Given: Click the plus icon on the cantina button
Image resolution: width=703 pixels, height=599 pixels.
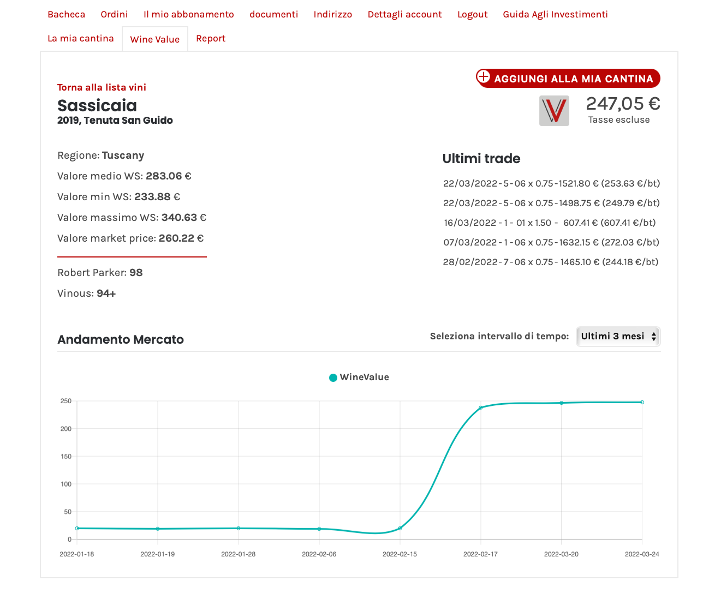Looking at the screenshot, I should pyautogui.click(x=484, y=76).
